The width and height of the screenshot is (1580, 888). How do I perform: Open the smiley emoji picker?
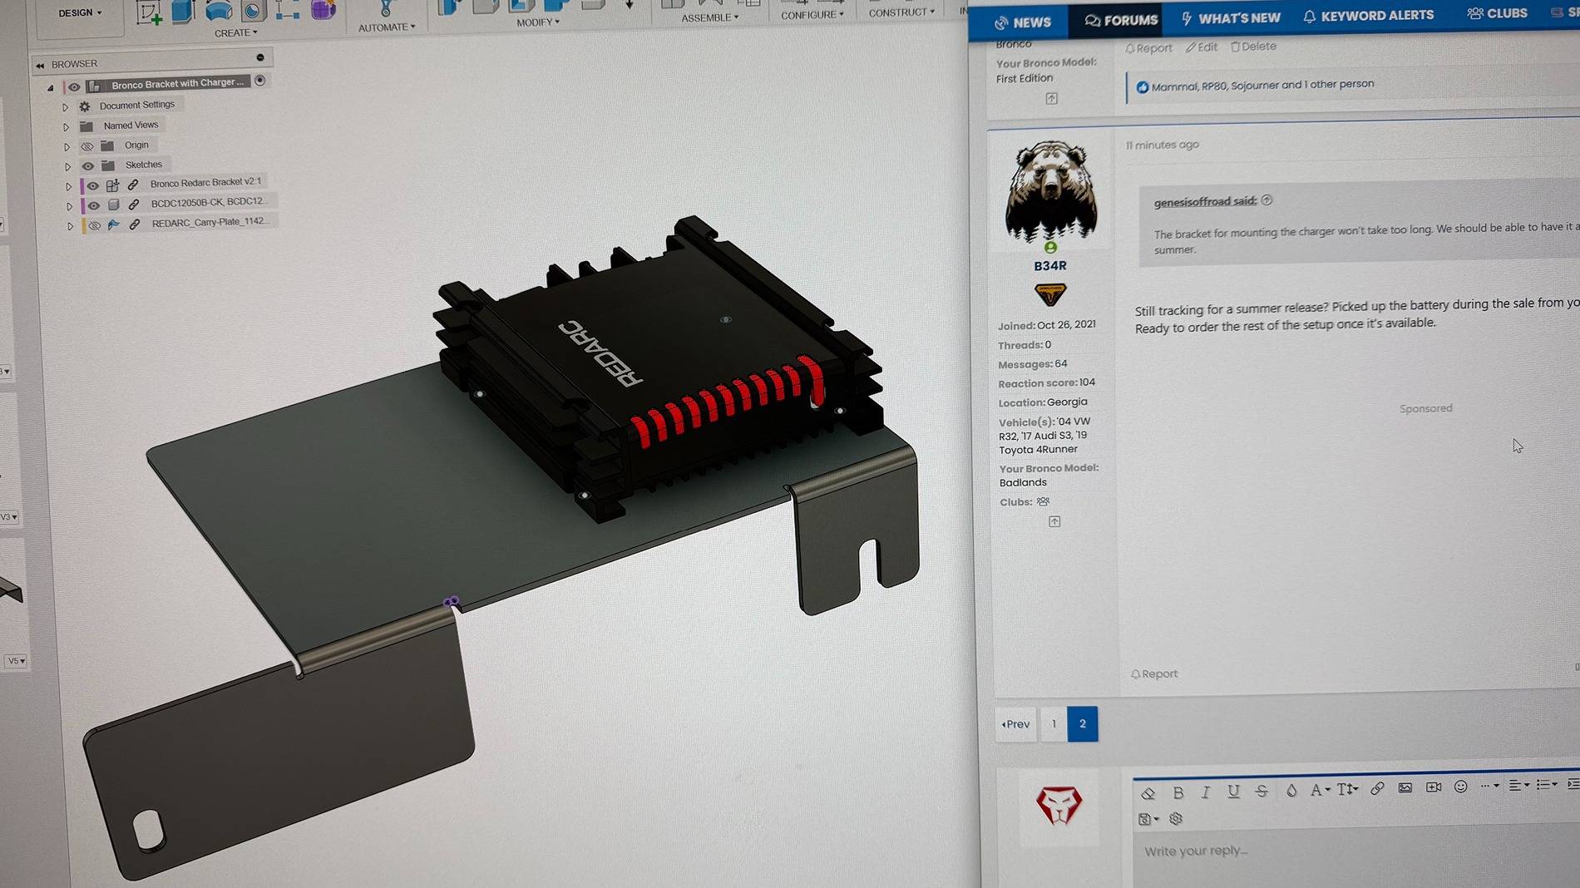[x=1461, y=787]
